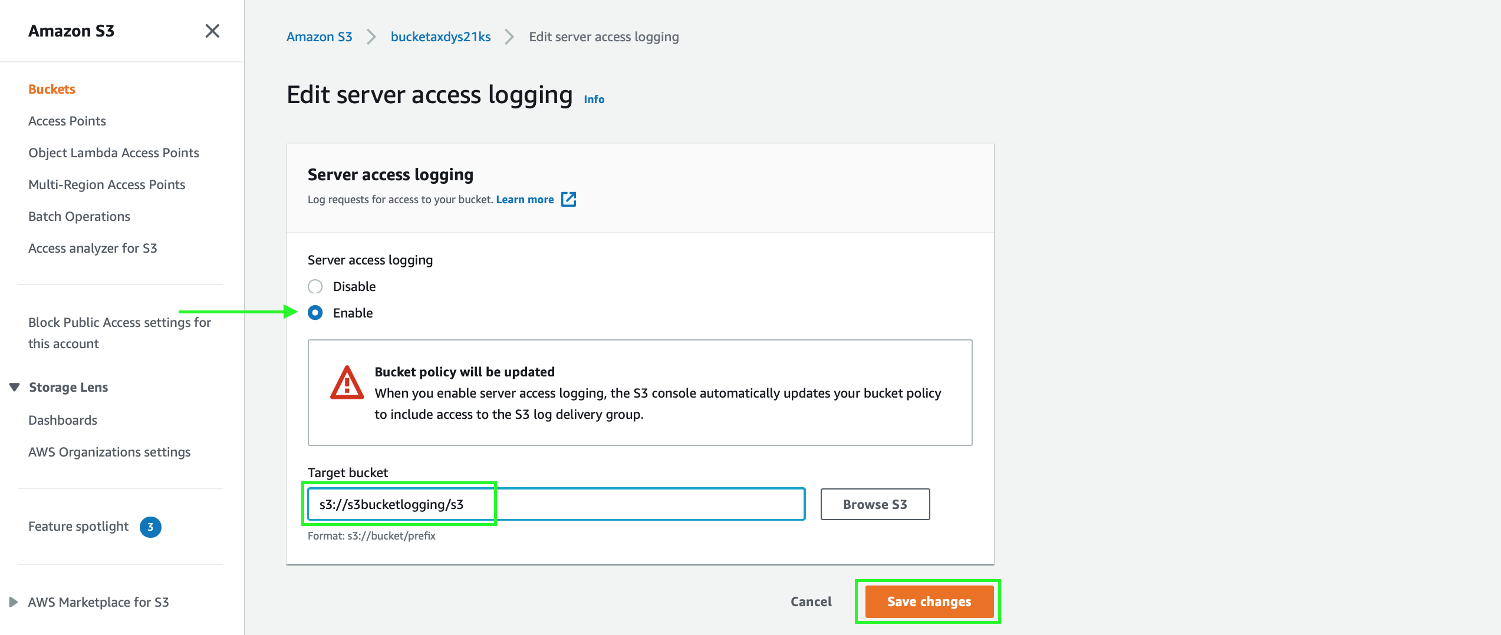Click the Browse S3 button

click(x=875, y=504)
